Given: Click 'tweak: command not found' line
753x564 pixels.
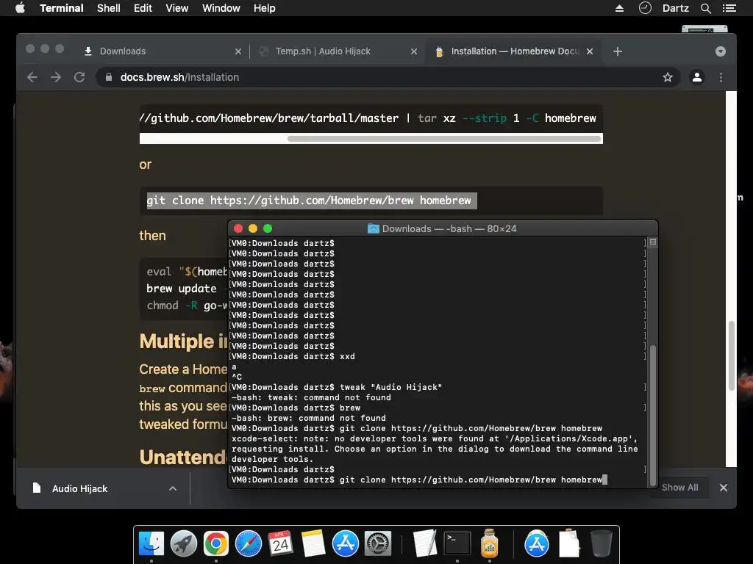Looking at the screenshot, I should pos(311,397).
